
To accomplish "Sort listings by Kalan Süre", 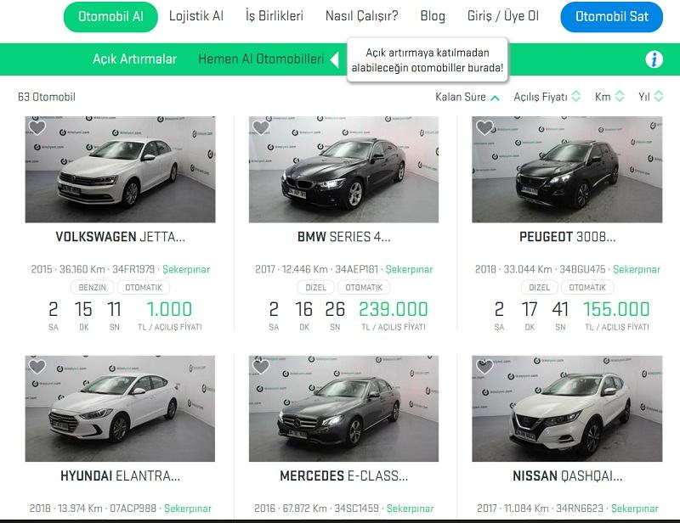I will coord(467,97).
